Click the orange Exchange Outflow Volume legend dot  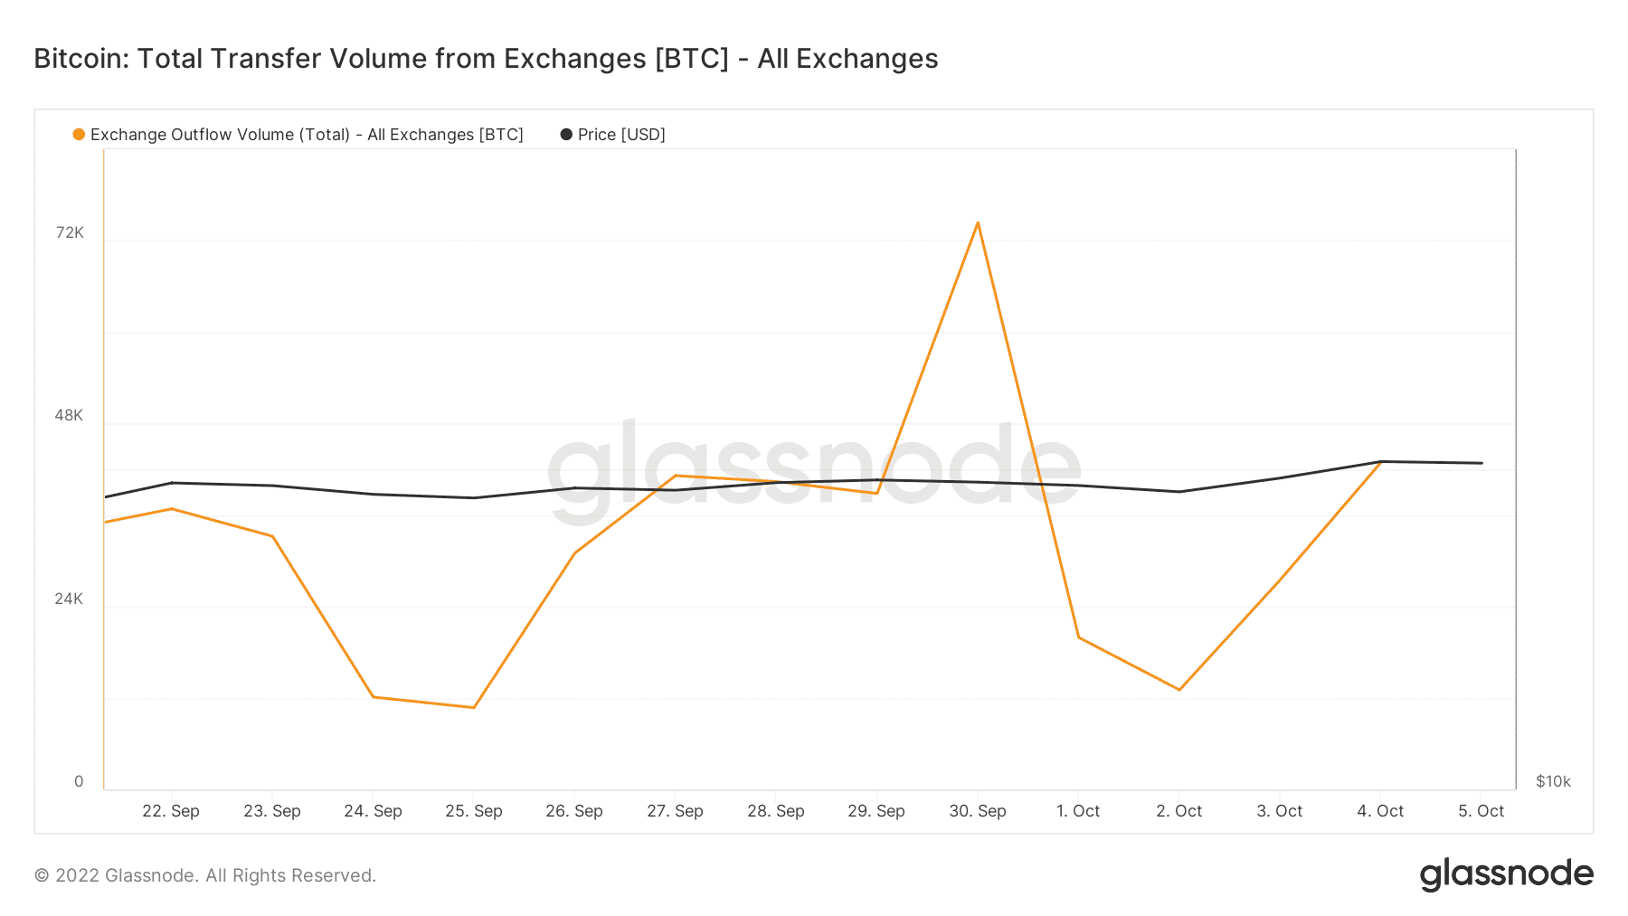tap(79, 135)
